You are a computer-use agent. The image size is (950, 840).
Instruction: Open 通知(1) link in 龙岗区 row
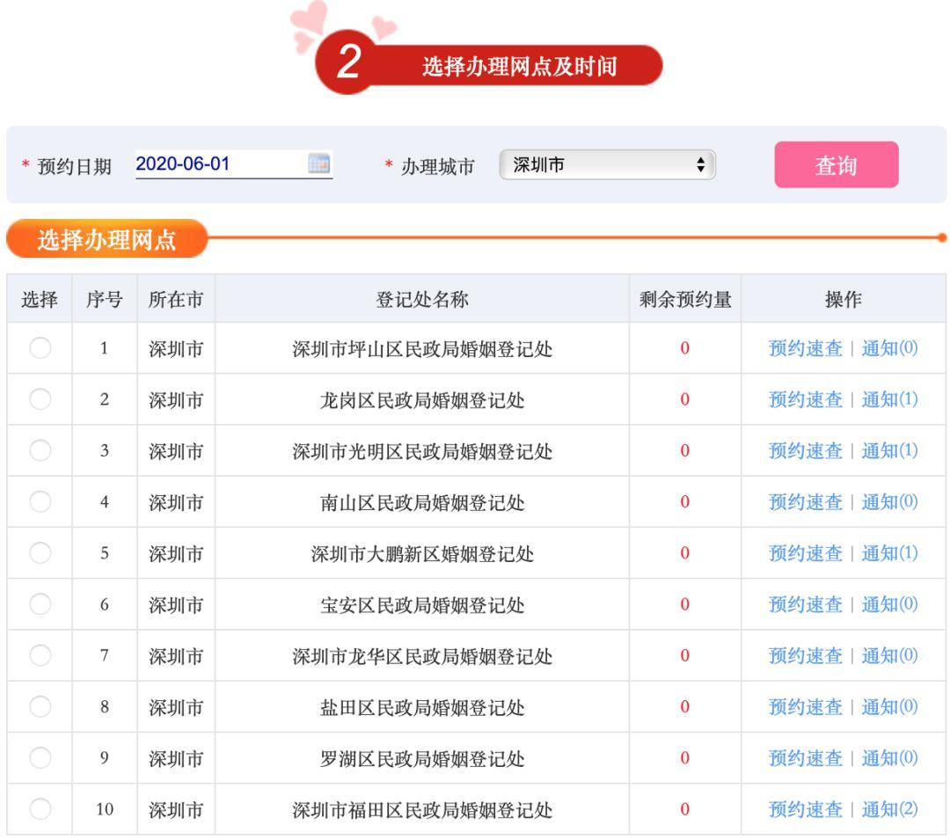[889, 399]
